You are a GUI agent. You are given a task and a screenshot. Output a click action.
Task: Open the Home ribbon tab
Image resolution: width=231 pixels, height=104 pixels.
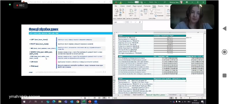pos(122,6)
